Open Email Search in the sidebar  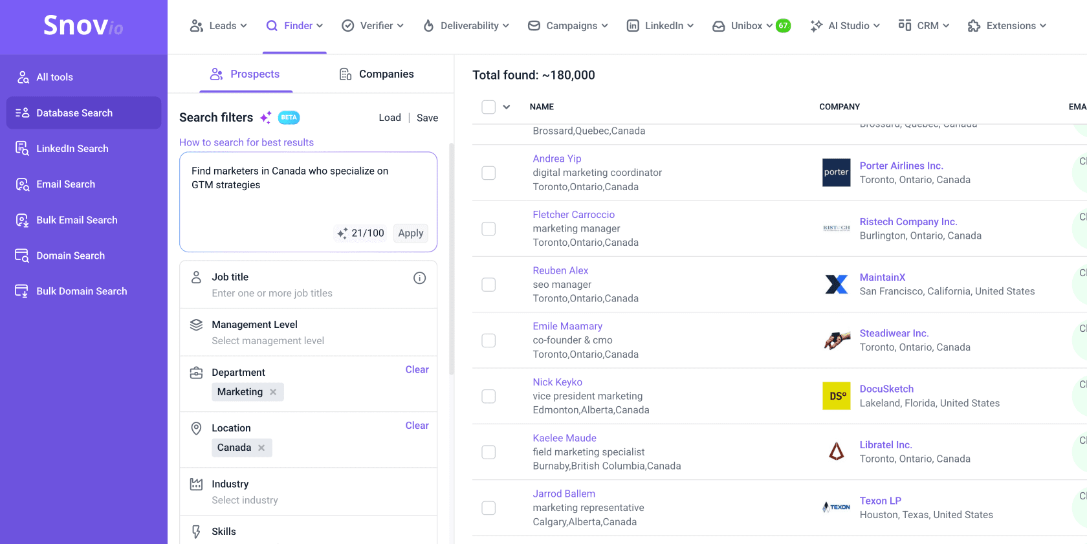click(x=83, y=184)
